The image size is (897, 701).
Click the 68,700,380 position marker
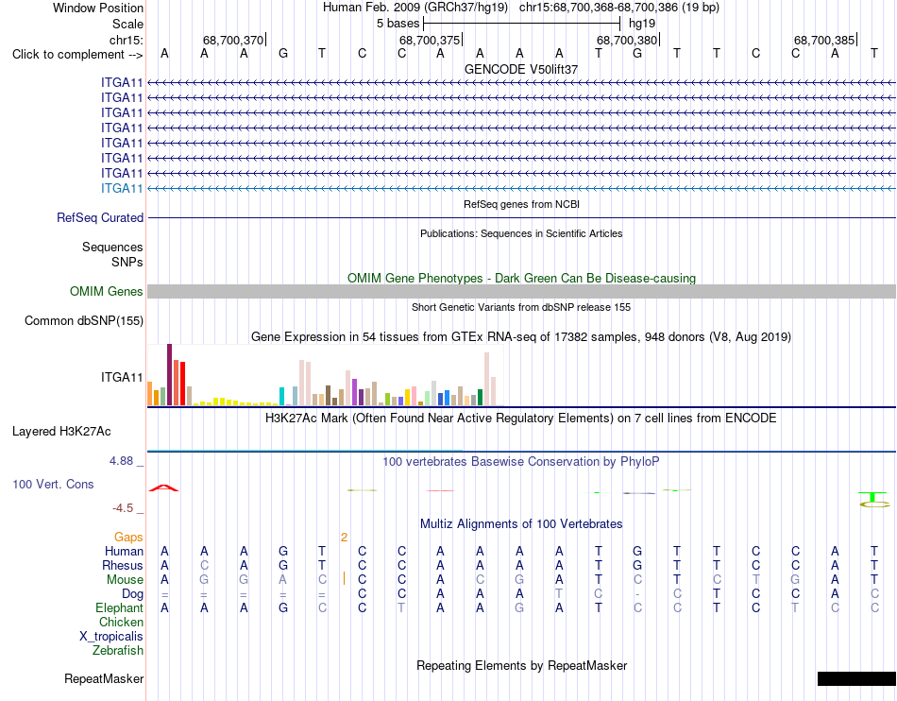[x=627, y=40]
